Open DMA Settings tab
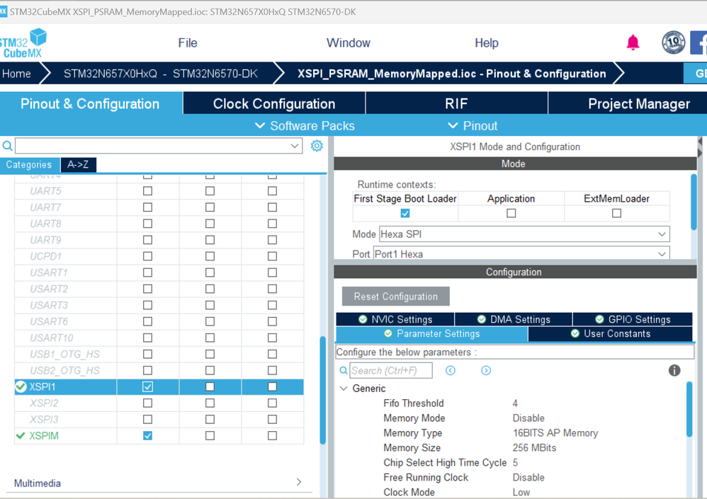707x499 pixels. coord(514,319)
